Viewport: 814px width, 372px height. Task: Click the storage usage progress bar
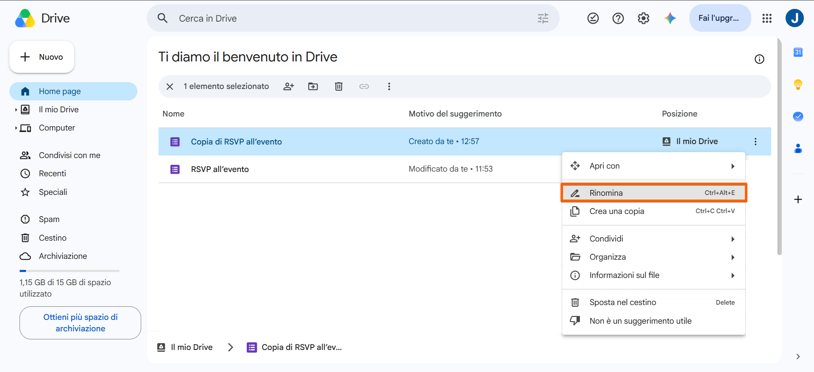(x=70, y=271)
